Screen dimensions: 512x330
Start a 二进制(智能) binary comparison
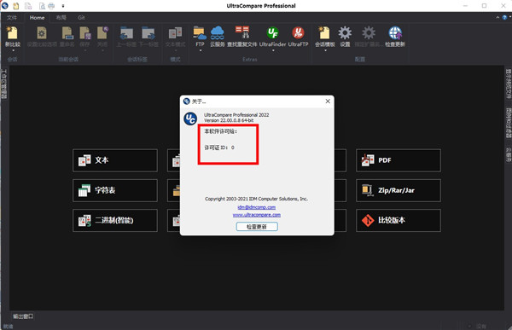coord(115,220)
